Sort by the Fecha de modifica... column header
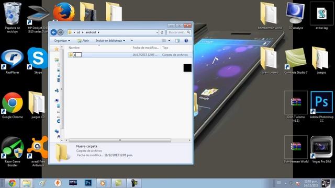Viewport: 335px width, 188px height. point(146,48)
